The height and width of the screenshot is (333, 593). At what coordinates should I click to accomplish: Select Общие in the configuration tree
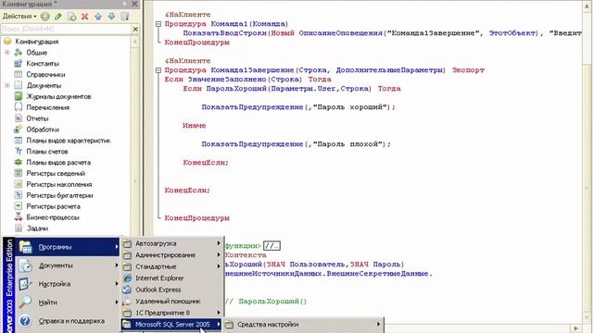(37, 53)
